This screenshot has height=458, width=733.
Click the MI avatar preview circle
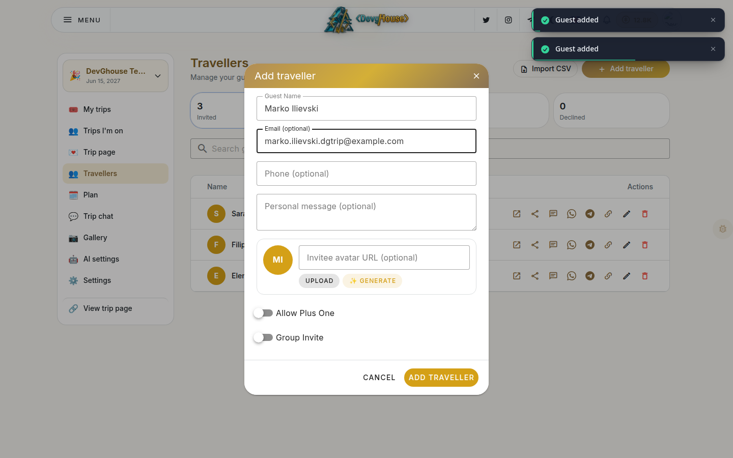(x=278, y=260)
